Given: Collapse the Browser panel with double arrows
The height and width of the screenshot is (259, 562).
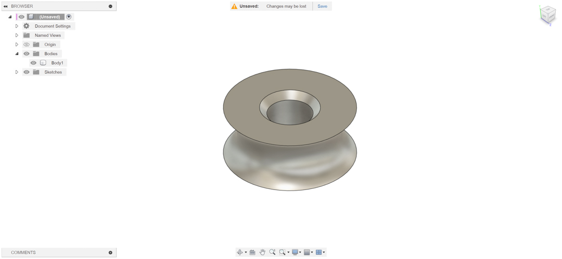Looking at the screenshot, I should coord(6,6).
